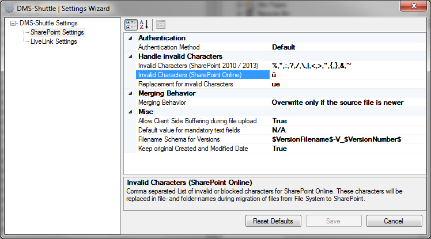431x239 pixels.
Task: Click the Property Pages toolbar icon
Action: [160, 25]
